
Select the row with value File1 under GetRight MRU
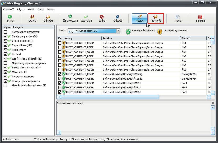pyautogui.click(x=134, y=83)
